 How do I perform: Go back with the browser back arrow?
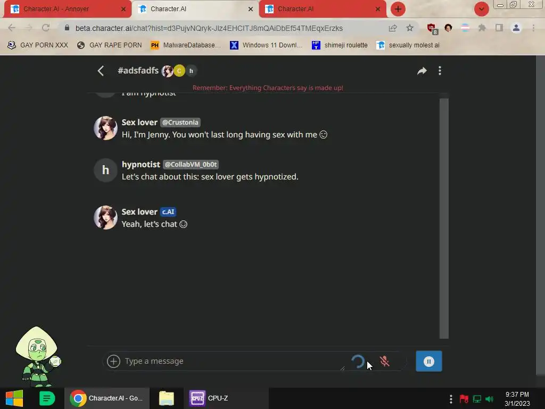tap(12, 28)
